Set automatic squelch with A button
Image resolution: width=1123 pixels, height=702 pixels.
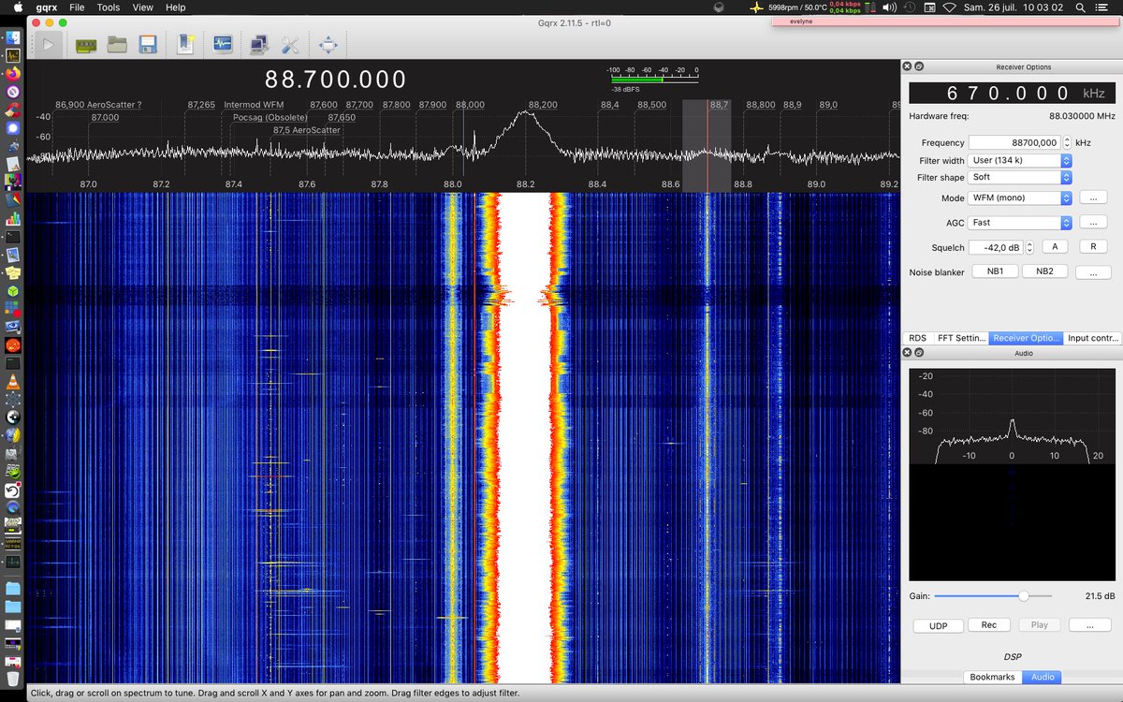(1055, 247)
